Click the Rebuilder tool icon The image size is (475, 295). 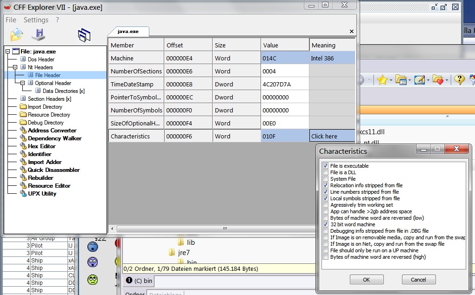click(x=23, y=177)
